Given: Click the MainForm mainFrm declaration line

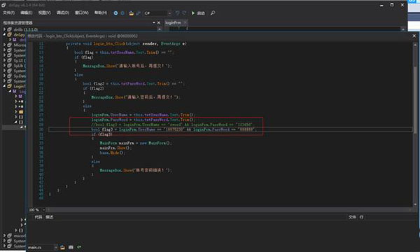Looking at the screenshot, I should (136, 143).
